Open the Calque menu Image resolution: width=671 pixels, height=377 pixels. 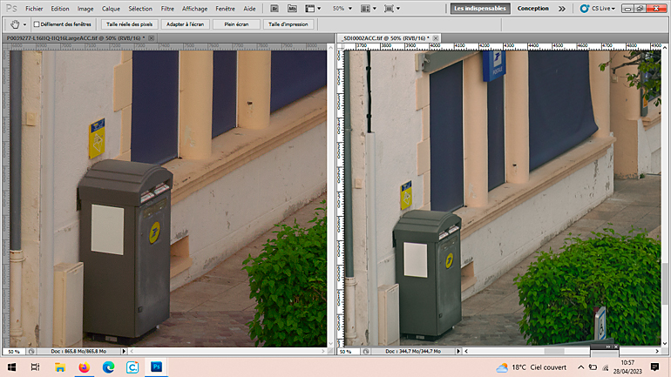(111, 9)
